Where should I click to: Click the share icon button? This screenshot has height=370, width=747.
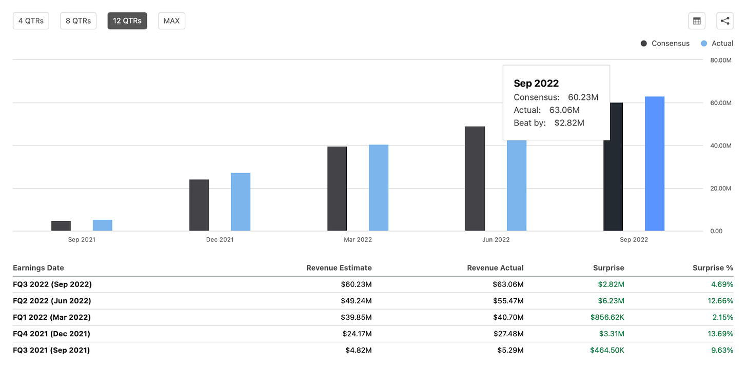(725, 21)
